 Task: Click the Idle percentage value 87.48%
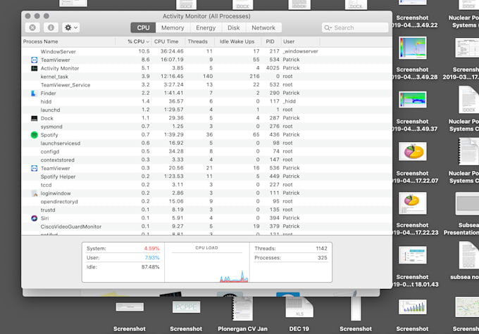(150, 267)
